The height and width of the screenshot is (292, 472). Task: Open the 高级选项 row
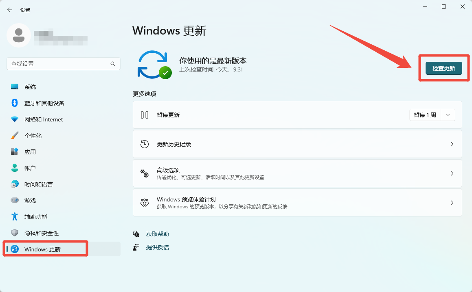297,173
